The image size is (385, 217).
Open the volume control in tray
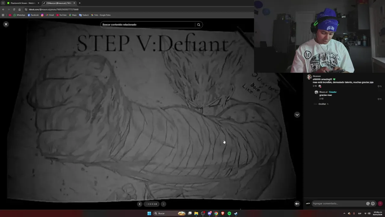click(x=369, y=213)
